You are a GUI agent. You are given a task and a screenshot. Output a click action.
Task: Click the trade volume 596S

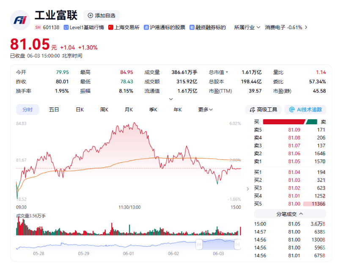click(x=320, y=248)
